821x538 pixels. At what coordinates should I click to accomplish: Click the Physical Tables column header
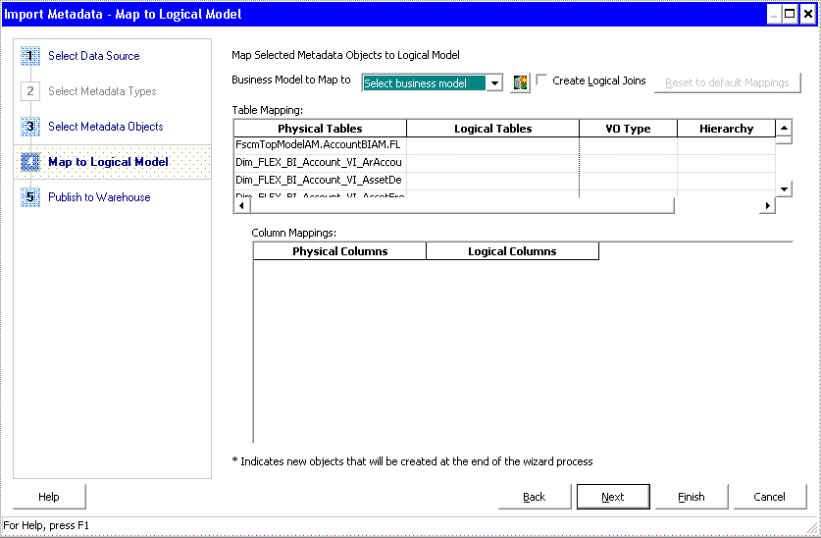pyautogui.click(x=320, y=129)
